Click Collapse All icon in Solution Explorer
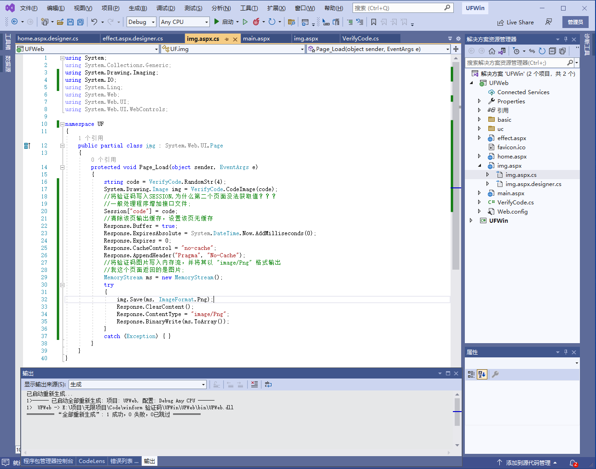This screenshot has height=469, width=596. point(552,51)
